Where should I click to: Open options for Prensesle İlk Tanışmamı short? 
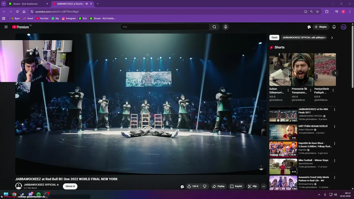tap(311, 90)
